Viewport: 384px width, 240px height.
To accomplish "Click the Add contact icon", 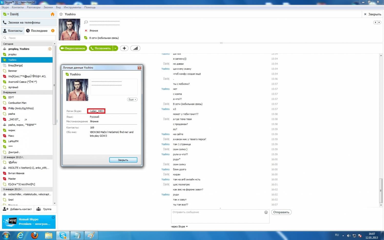I will tap(6, 209).
